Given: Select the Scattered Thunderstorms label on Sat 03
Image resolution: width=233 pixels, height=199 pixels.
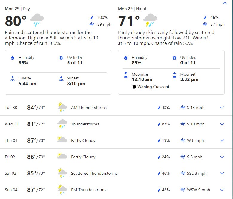Looking at the screenshot, I should (94, 173).
